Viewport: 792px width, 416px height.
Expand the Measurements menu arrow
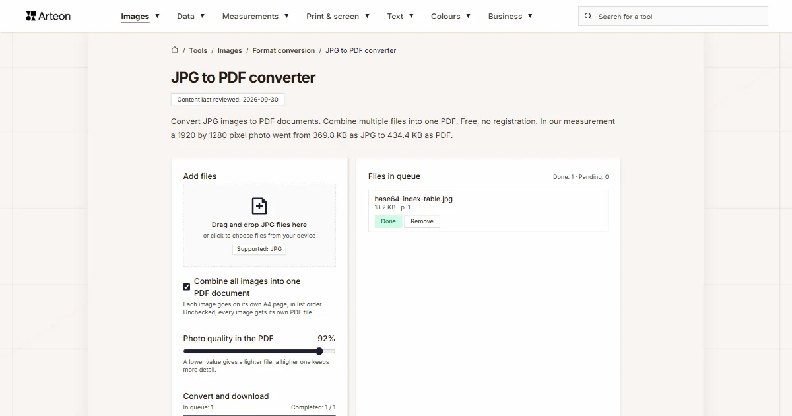pos(286,16)
